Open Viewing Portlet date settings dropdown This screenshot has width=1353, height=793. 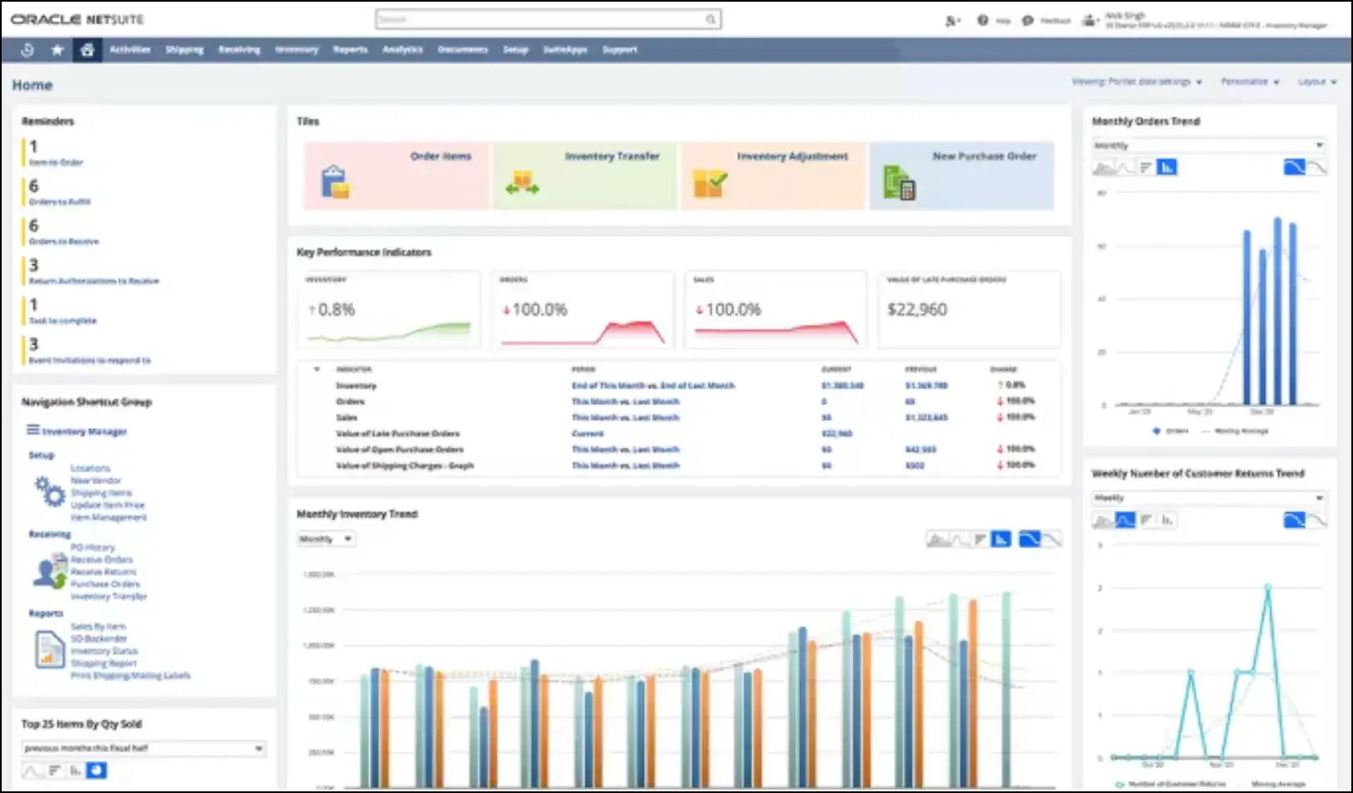(x=1136, y=82)
